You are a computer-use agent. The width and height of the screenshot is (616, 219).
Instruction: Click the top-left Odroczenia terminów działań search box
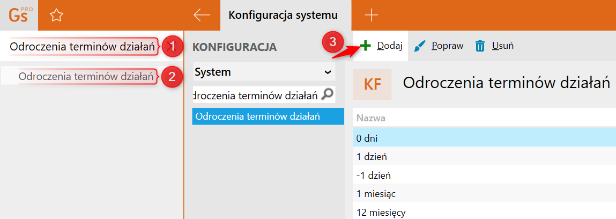coord(83,46)
